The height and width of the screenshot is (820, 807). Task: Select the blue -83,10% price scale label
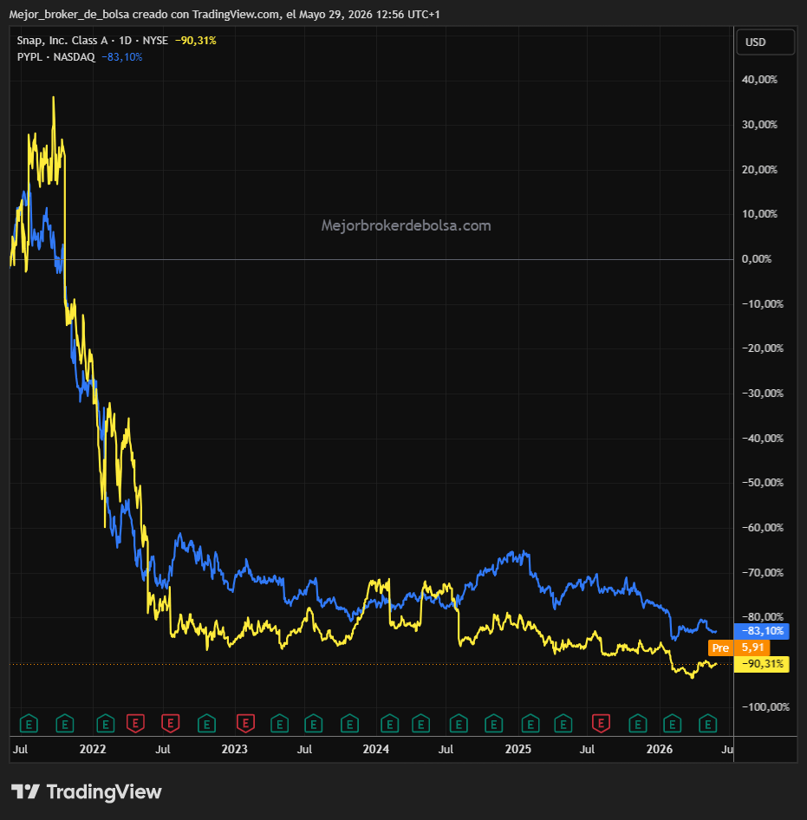point(762,631)
